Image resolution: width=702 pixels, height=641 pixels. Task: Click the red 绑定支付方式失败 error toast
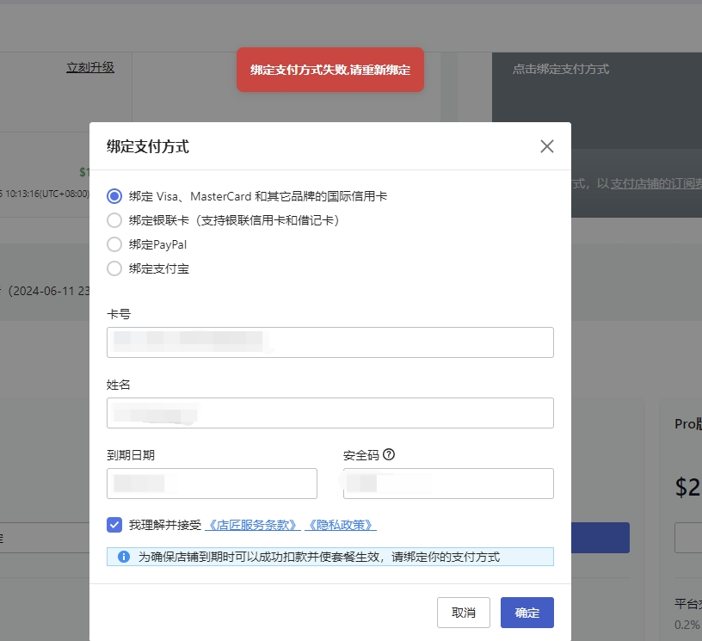click(329, 70)
